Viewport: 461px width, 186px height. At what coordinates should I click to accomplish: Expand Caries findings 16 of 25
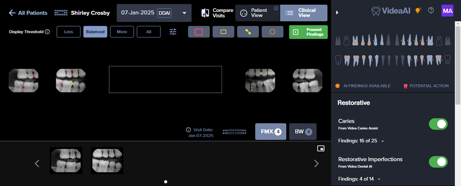coord(361,141)
